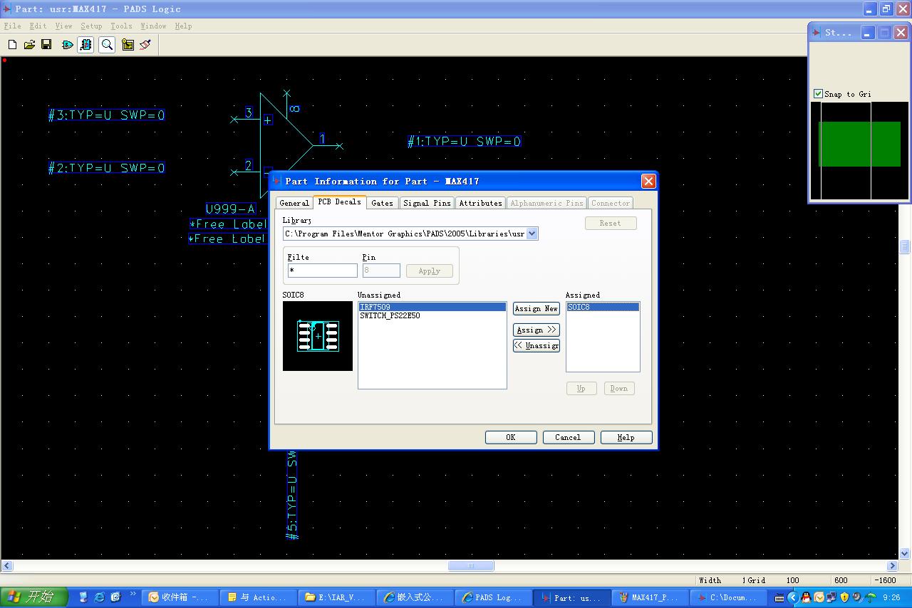Screen dimensions: 912x608
Task: Click the Open folder toolbar icon
Action: pos(29,45)
